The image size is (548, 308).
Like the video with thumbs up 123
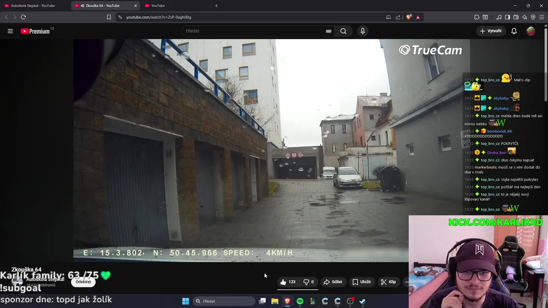pos(288,282)
